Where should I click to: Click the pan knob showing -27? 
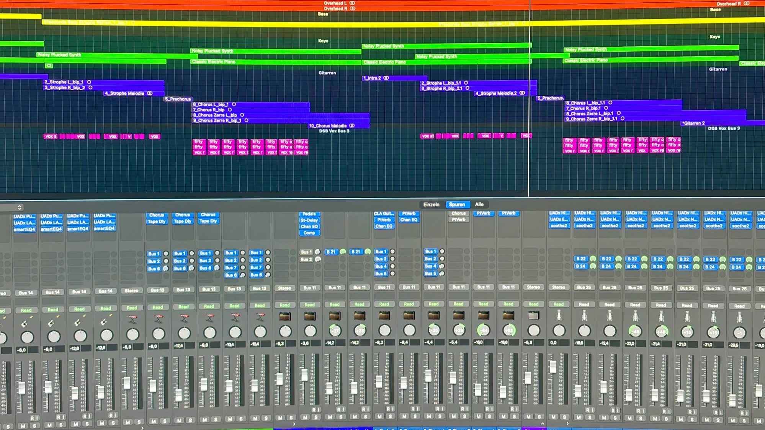point(335,330)
